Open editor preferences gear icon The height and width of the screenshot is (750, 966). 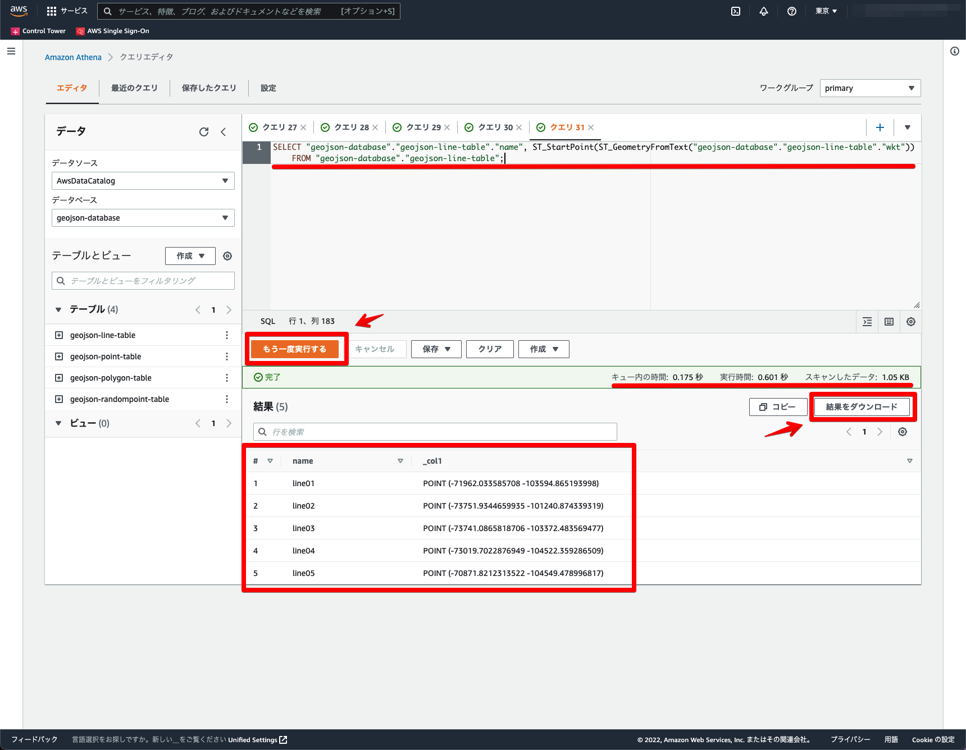click(x=911, y=322)
